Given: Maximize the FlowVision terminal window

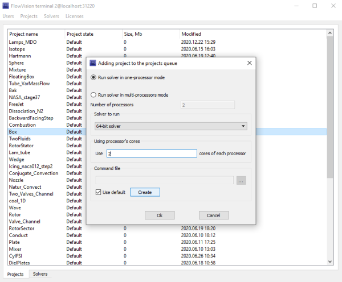Looking at the screenshot, I should click(x=315, y=6).
